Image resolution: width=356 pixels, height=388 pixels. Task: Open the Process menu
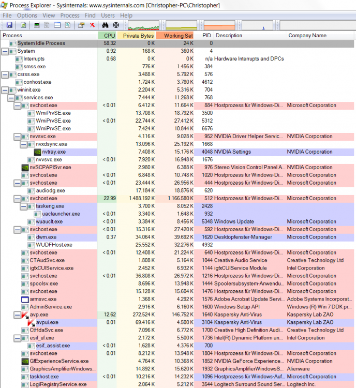coord(70,16)
